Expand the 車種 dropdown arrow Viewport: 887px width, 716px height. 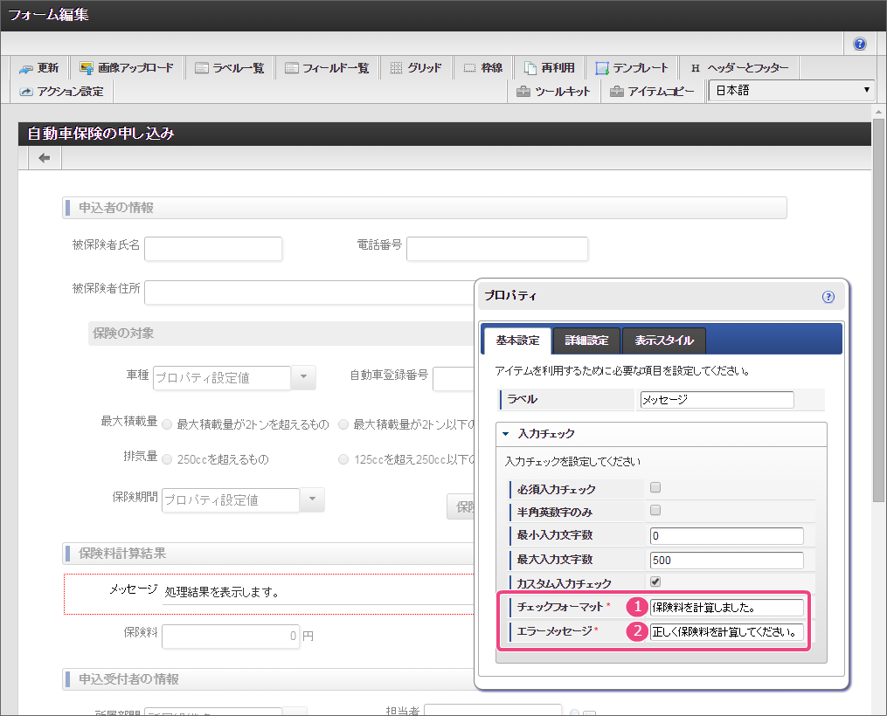[x=302, y=377]
